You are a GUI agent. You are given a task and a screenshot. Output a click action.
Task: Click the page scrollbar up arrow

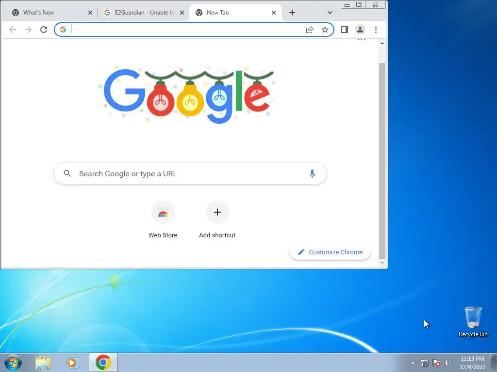pyautogui.click(x=382, y=43)
